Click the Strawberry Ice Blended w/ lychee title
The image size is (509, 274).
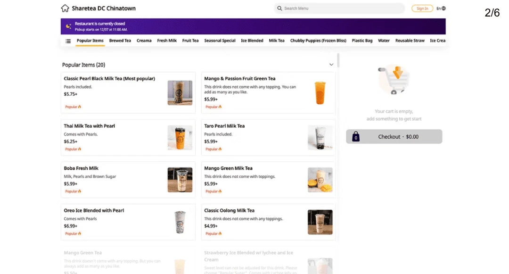pyautogui.click(x=249, y=256)
